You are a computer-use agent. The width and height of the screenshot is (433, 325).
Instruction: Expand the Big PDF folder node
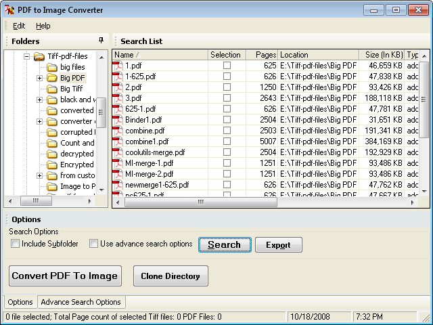pos(39,78)
